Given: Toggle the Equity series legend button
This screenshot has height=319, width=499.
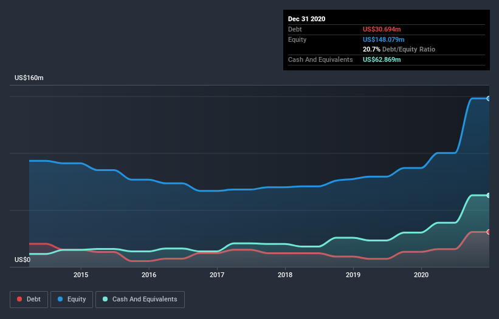Looking at the screenshot, I should pyautogui.click(x=72, y=299).
